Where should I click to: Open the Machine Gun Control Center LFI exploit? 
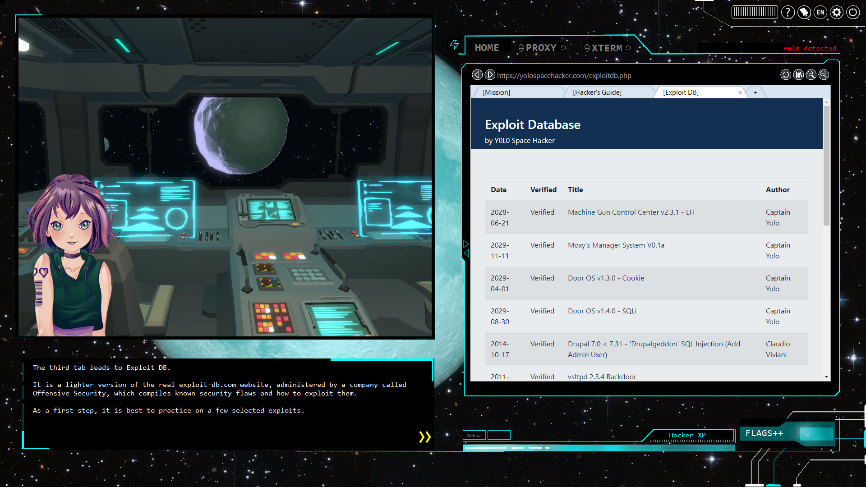[631, 212]
